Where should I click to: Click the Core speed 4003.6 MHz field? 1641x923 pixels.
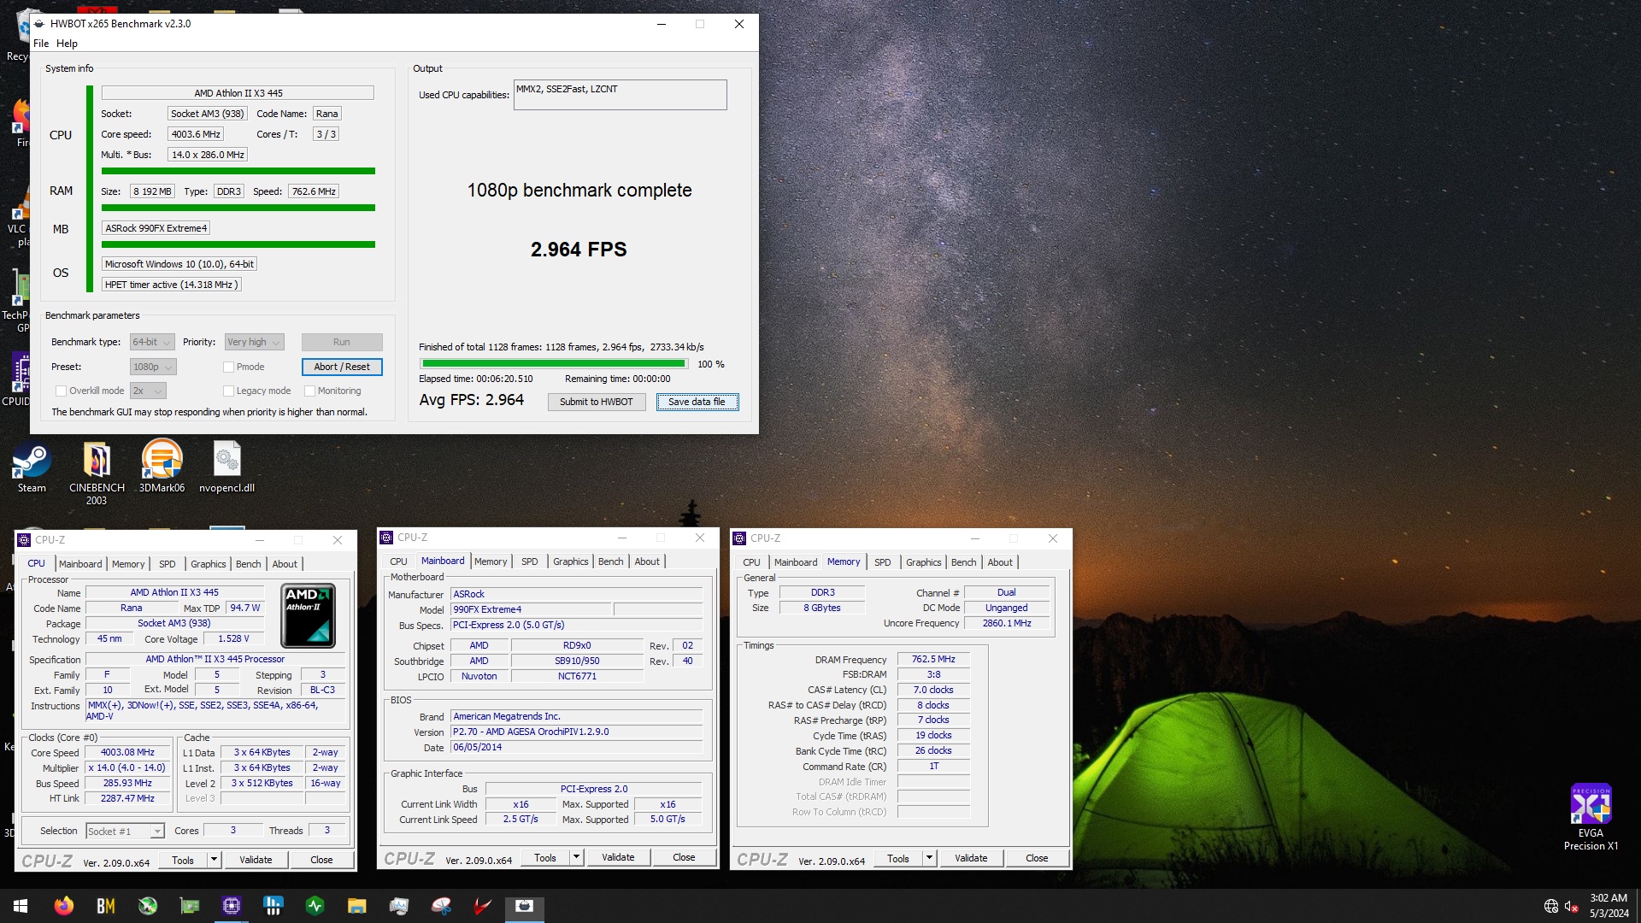click(x=196, y=134)
